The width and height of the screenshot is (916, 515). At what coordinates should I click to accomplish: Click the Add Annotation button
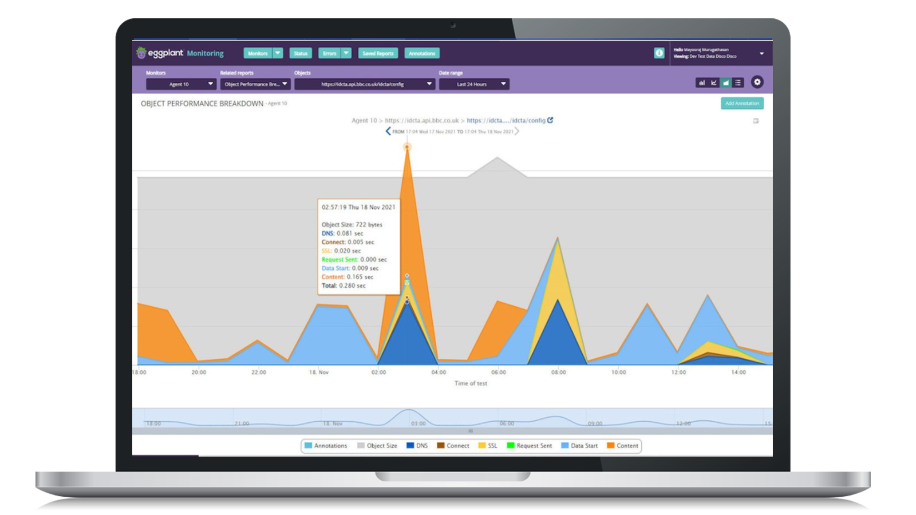[741, 104]
